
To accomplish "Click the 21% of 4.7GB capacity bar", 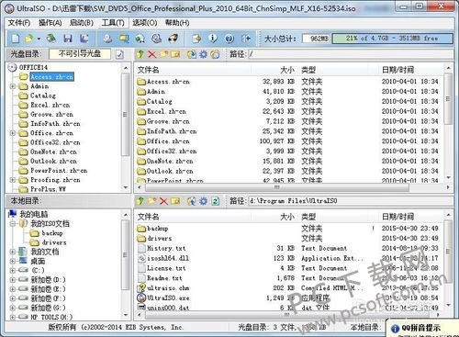I will click(392, 39).
